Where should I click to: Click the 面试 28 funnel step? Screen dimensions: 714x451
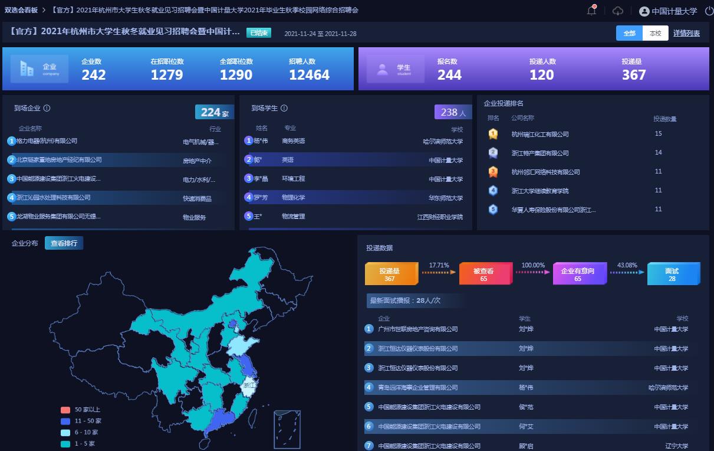click(x=672, y=274)
